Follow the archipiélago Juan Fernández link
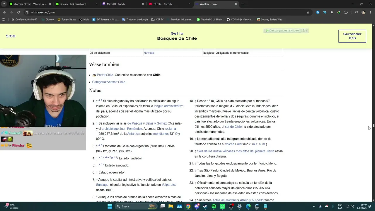Screen dimensions: 375x211 tap(122, 129)
